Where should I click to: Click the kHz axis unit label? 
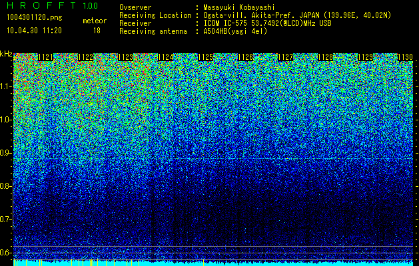[x=6, y=54]
